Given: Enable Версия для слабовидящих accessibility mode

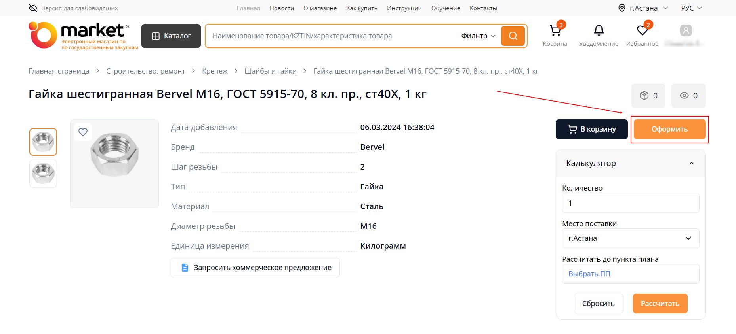Looking at the screenshot, I should point(73,8).
